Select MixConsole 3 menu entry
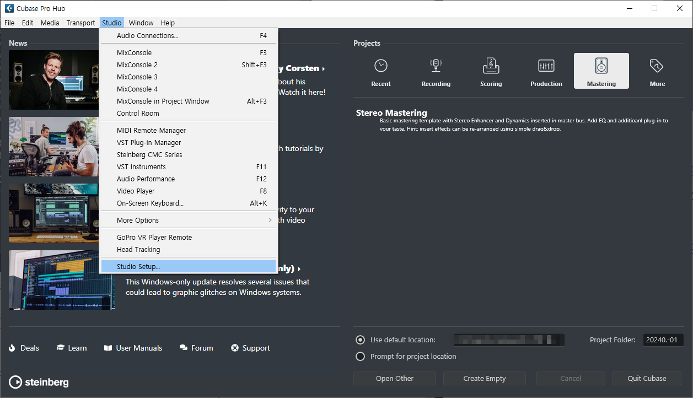The image size is (693, 398). tap(189, 77)
